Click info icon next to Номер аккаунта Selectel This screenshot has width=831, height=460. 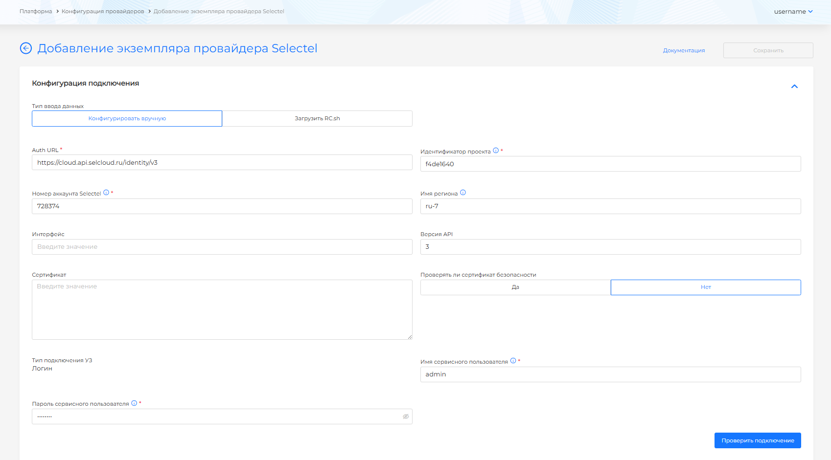tap(106, 193)
